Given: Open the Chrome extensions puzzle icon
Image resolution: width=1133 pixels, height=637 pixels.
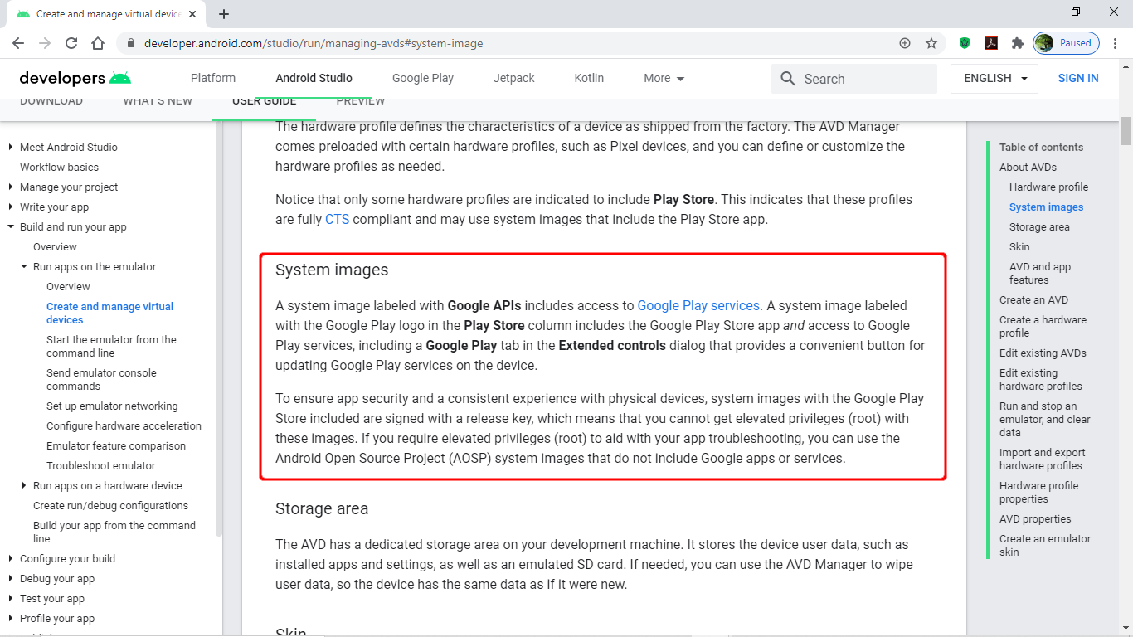Looking at the screenshot, I should (1018, 42).
